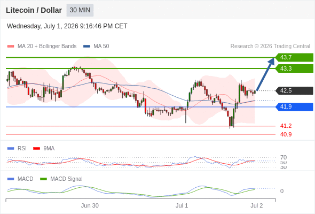Click the 9MA red legend swatch

(36, 149)
